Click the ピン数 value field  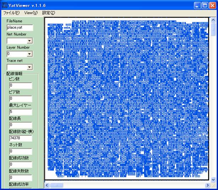click(x=21, y=85)
